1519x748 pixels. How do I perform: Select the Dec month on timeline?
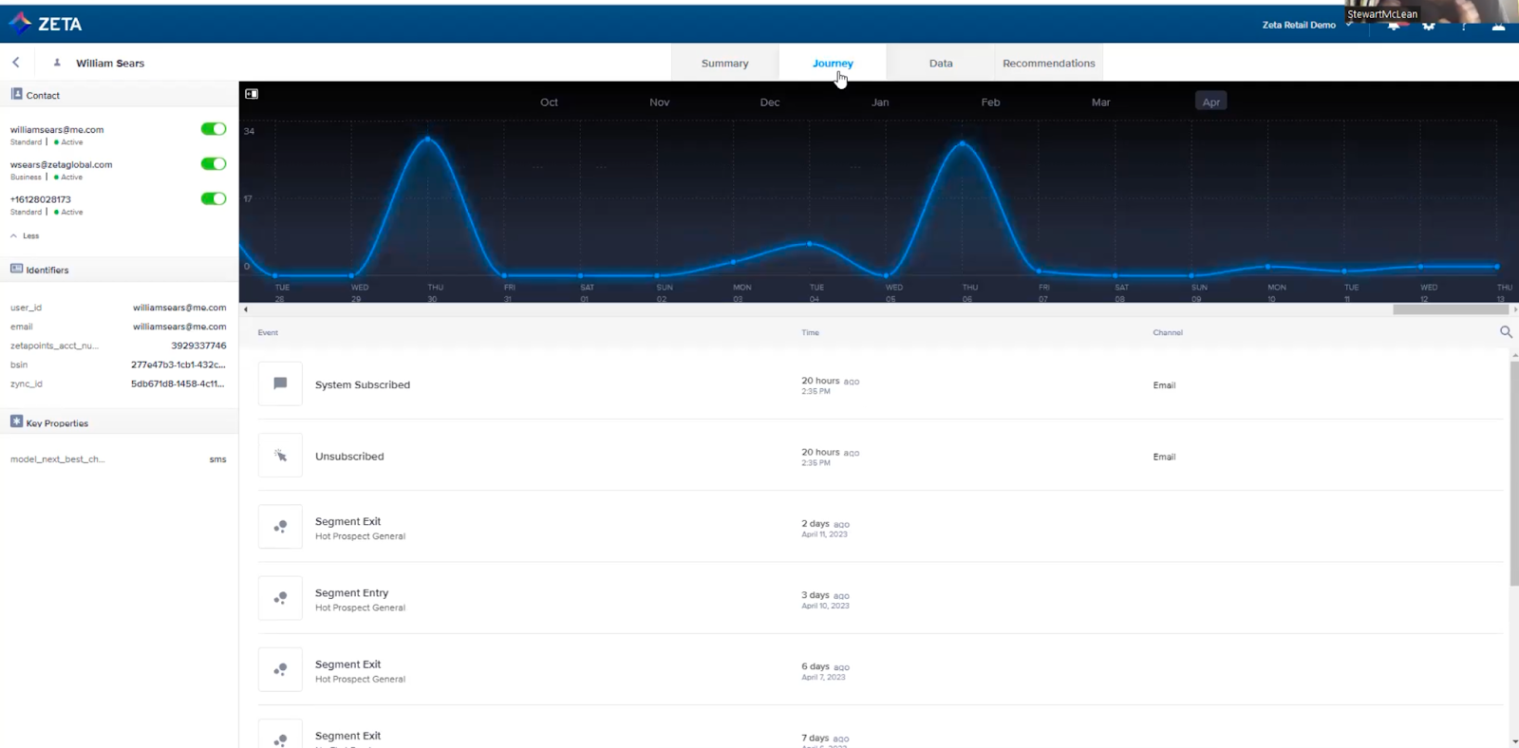(770, 103)
